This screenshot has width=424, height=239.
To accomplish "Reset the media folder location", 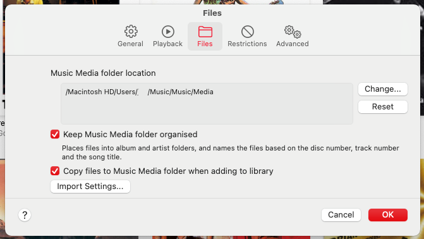I will [x=383, y=107].
